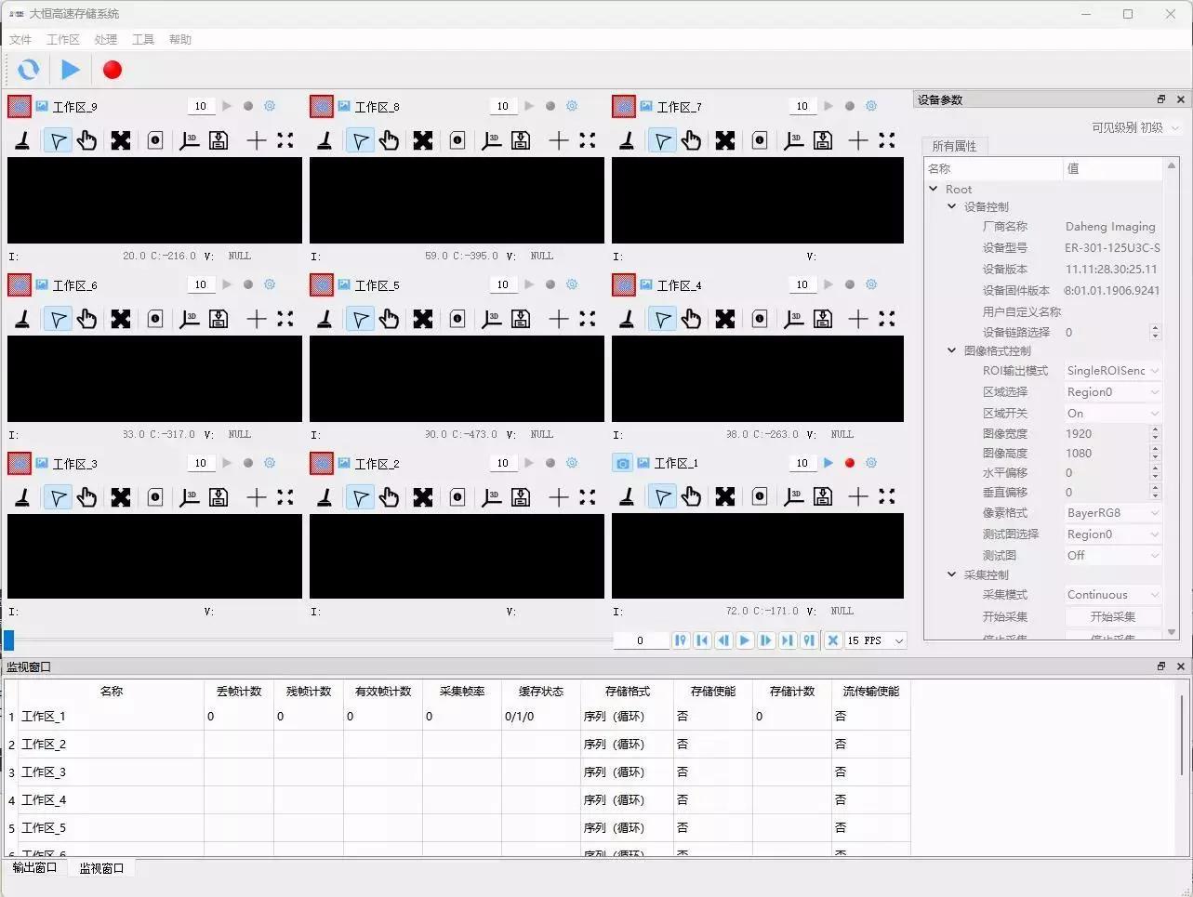Screen dimensions: 1193x897
Task: Open the 工作区 menu
Action: pyautogui.click(x=63, y=39)
